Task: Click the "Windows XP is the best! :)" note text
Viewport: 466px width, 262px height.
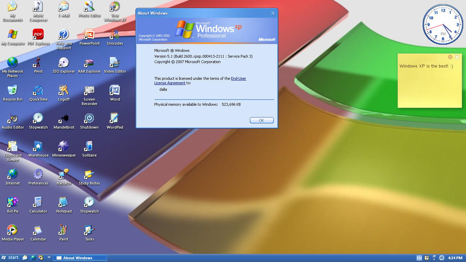Action: (426, 66)
